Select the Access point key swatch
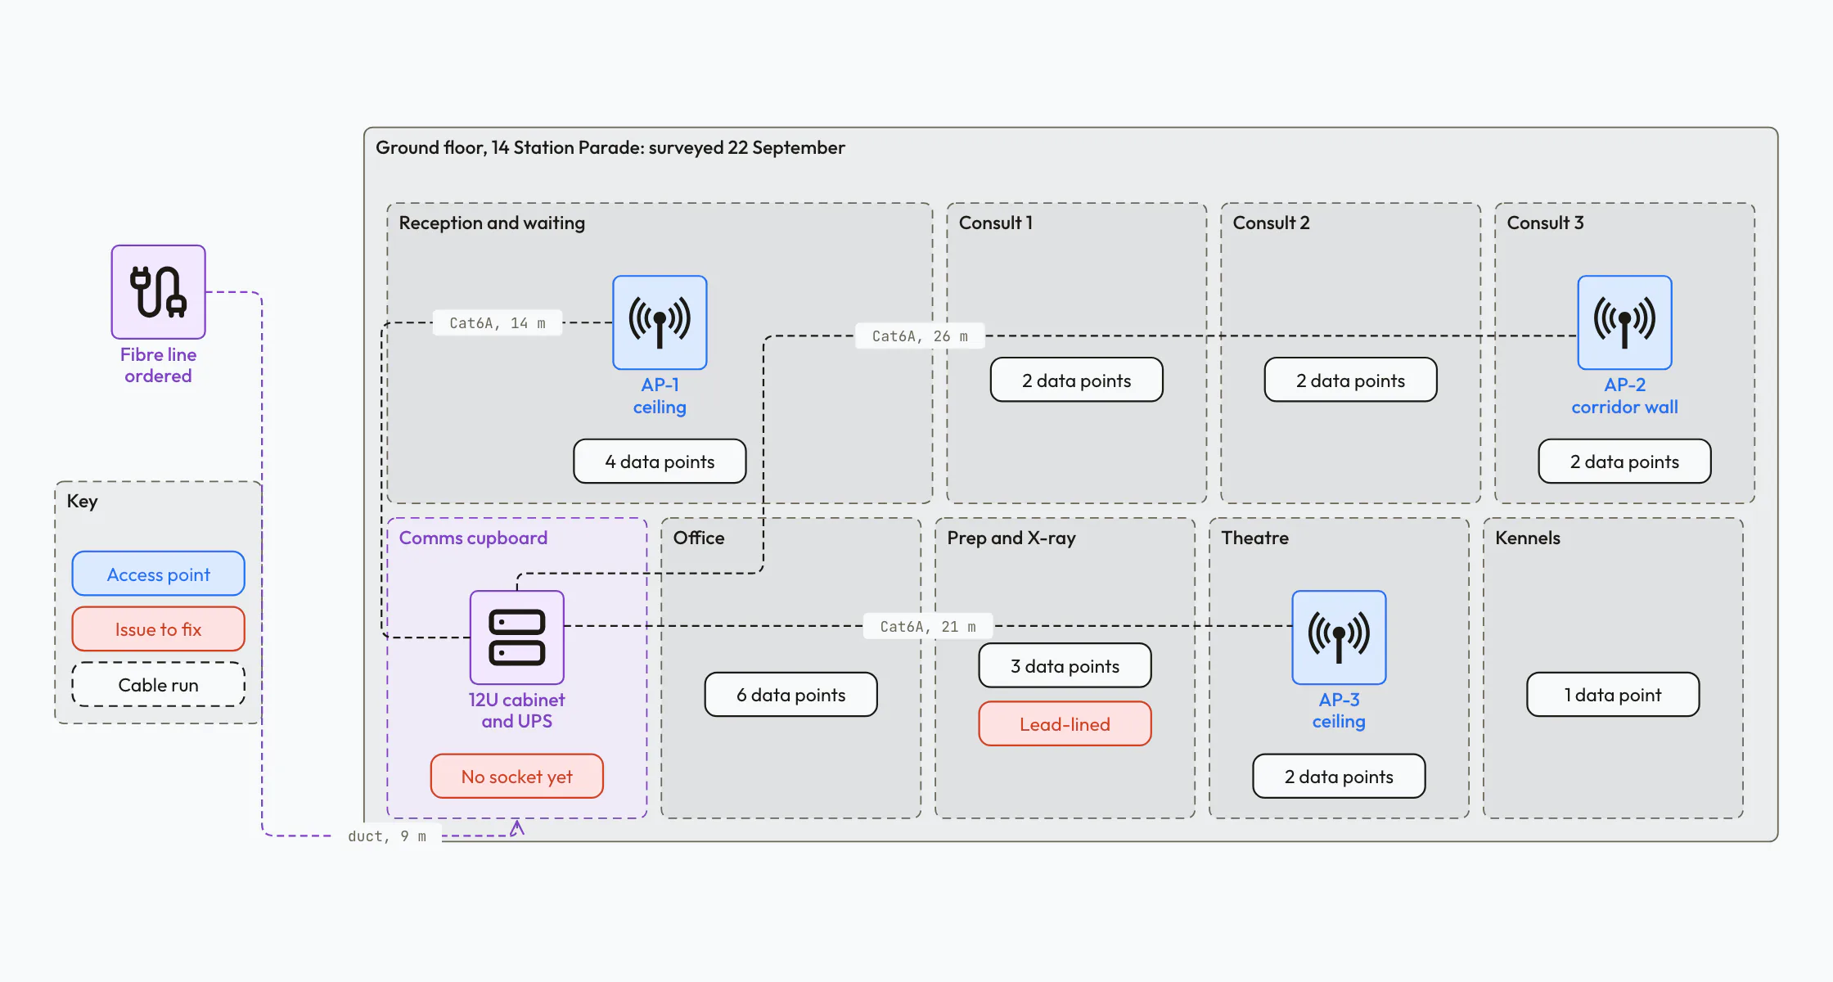 coord(158,574)
